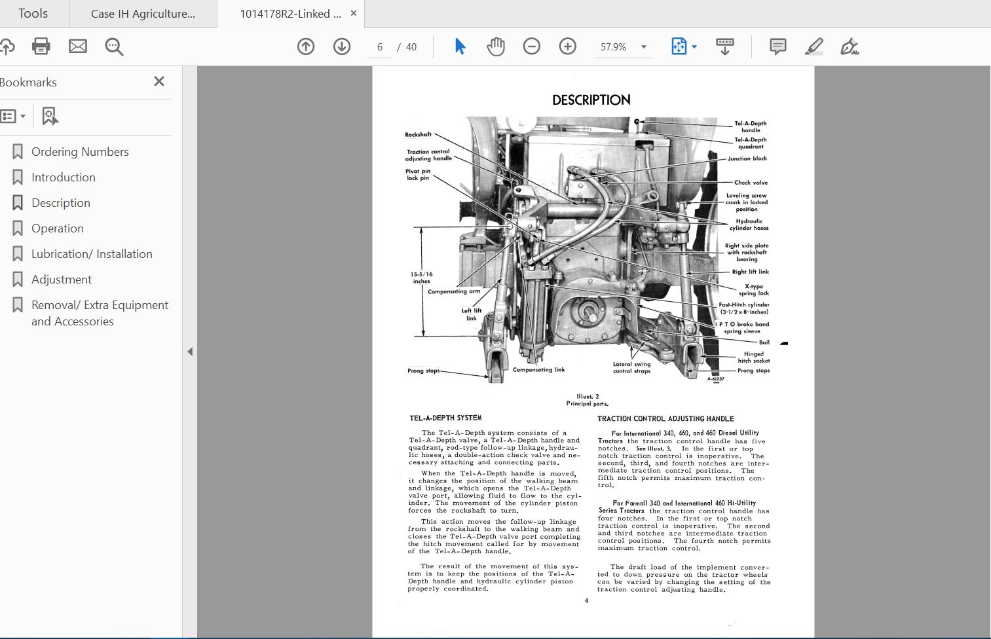
Task: Open the Find text magnifier tool
Action: [114, 46]
